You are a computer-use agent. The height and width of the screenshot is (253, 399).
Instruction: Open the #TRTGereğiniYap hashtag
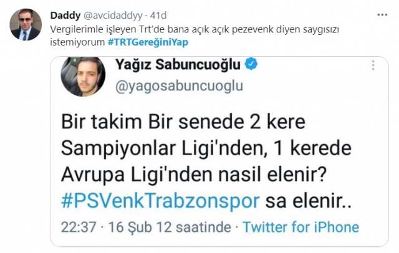(x=148, y=42)
